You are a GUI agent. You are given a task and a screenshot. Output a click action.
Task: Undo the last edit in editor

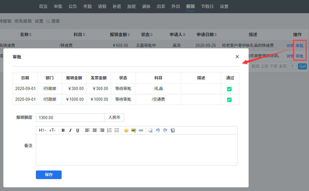158,130
